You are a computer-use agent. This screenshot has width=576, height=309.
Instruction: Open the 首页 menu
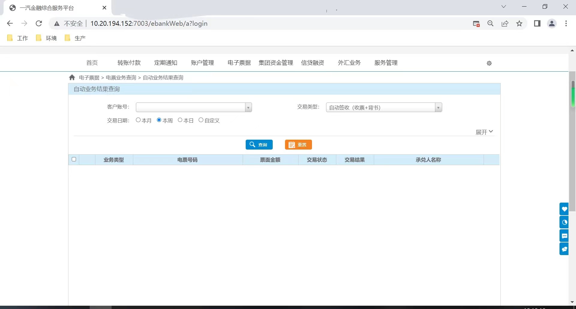pos(92,63)
